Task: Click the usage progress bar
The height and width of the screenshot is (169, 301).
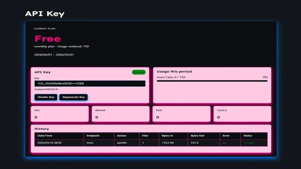Action: click(x=212, y=80)
